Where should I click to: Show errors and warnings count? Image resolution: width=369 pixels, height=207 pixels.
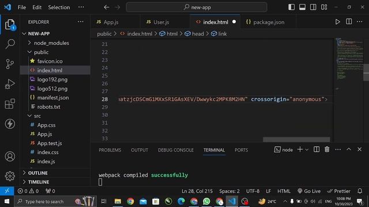point(28,191)
